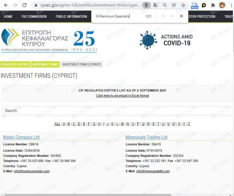Image resolution: width=234 pixels, height=196 pixels.
Task: Filter firms by letter H
Action: click(99, 124)
